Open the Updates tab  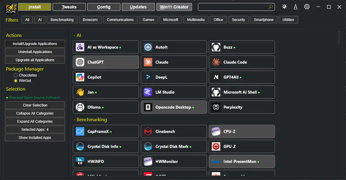(x=138, y=7)
